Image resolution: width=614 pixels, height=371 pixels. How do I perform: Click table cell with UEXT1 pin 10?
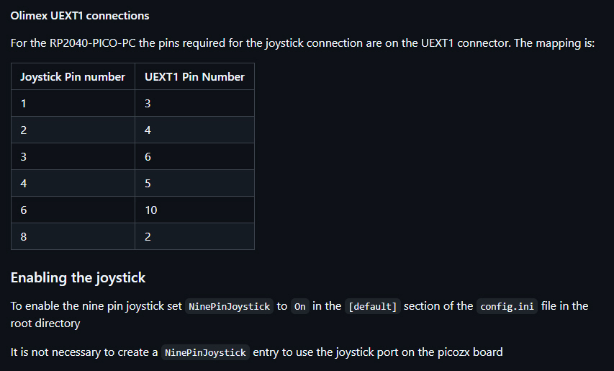tap(194, 210)
